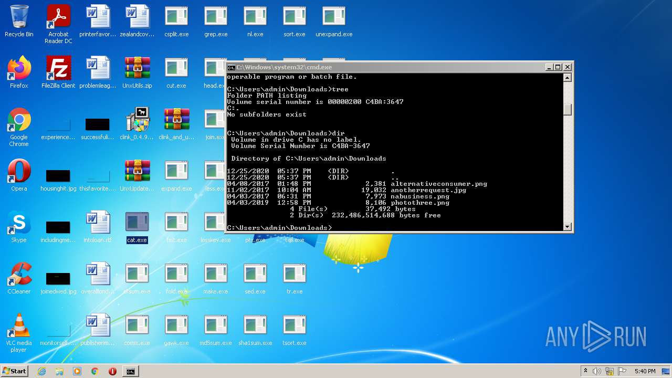Launch Internet Explorer from taskbar
Screen dimensions: 672x378
[42, 371]
